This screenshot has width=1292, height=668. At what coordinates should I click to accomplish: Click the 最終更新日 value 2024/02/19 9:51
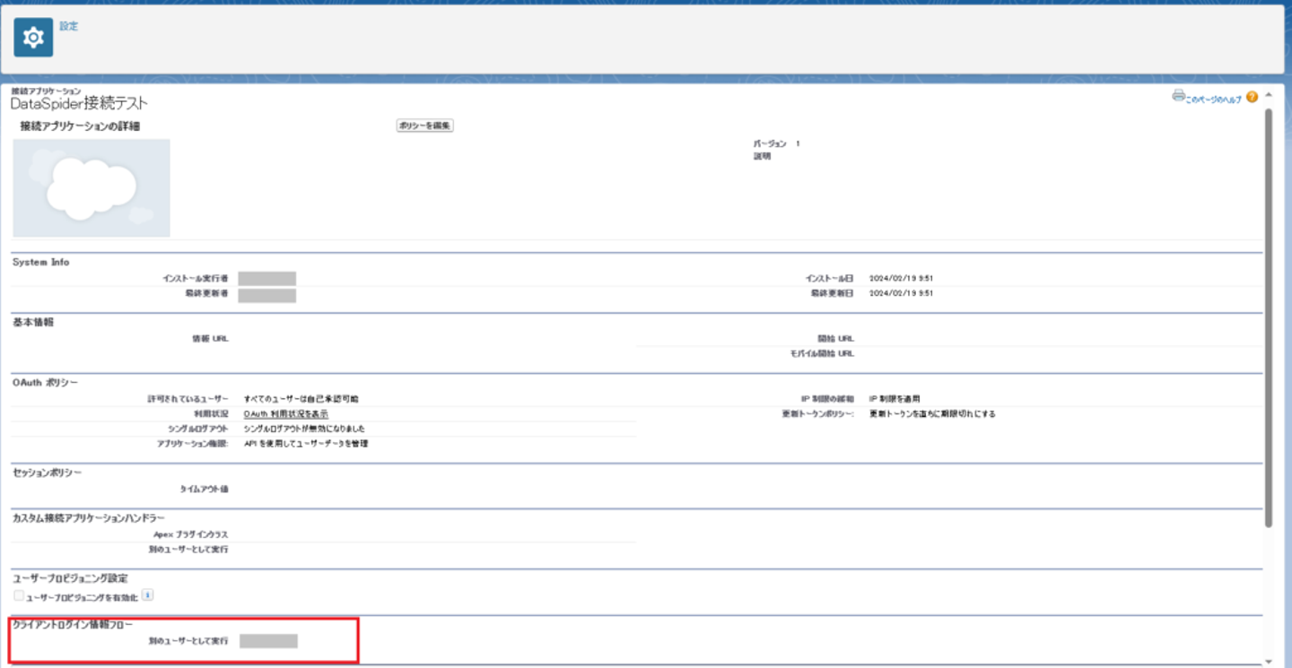[902, 293]
